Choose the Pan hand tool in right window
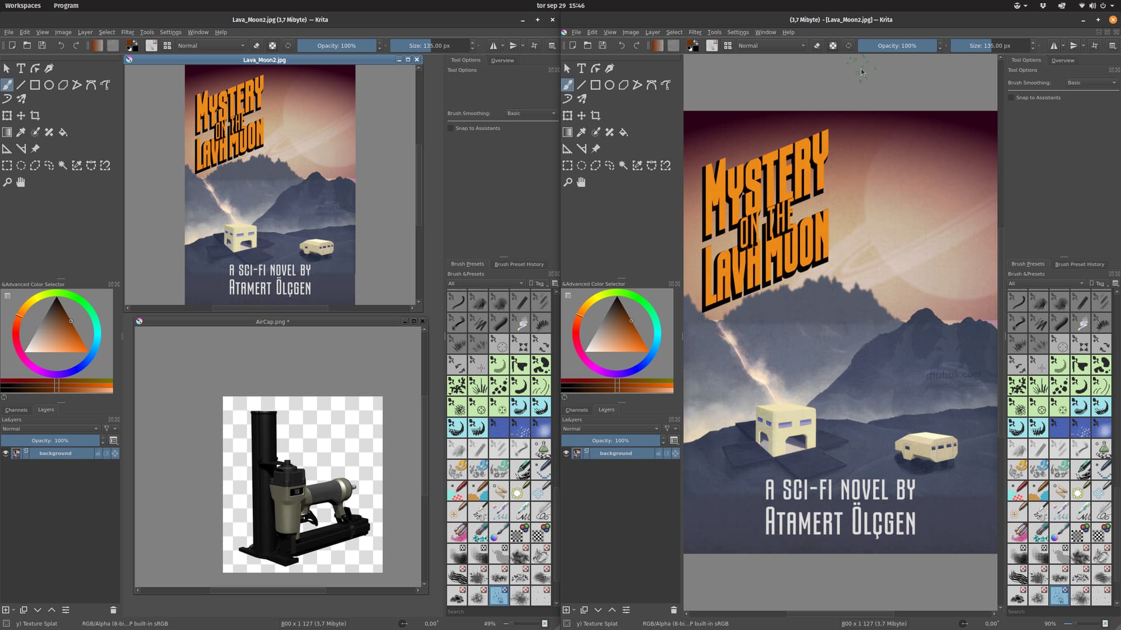 pyautogui.click(x=581, y=182)
